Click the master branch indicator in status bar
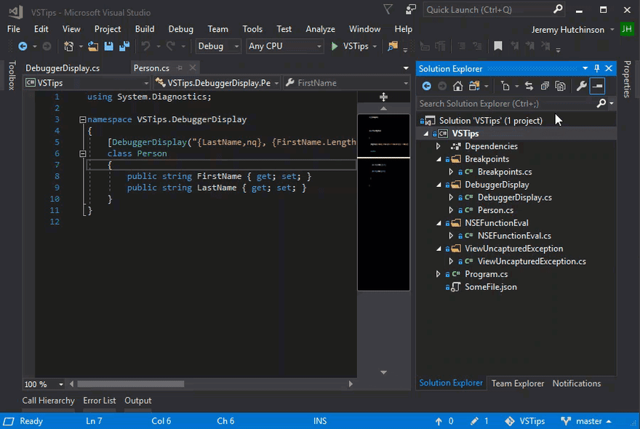640x429 pixels. click(x=588, y=421)
